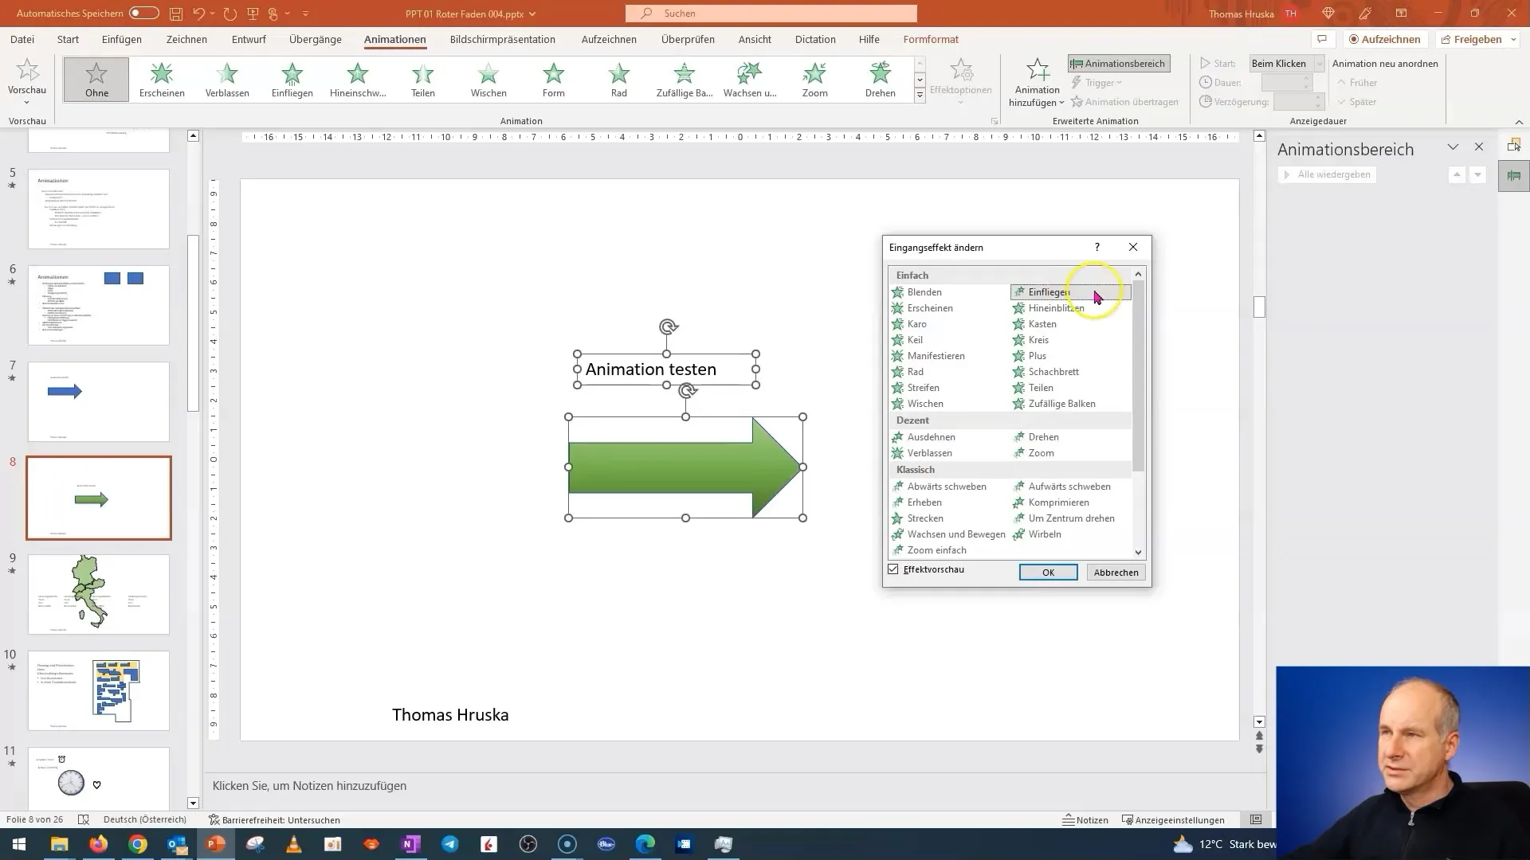Choose Zufällige Balken animation in ribbon

pos(685,80)
